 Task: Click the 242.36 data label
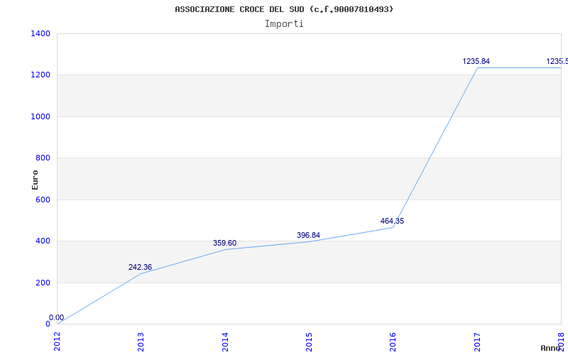click(140, 268)
